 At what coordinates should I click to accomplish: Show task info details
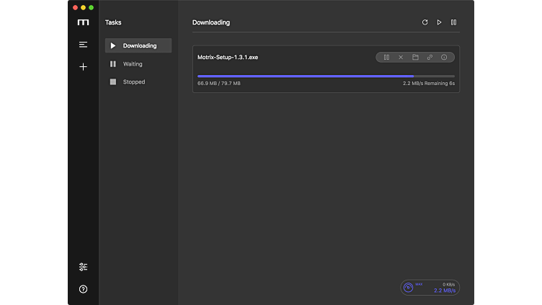444,57
